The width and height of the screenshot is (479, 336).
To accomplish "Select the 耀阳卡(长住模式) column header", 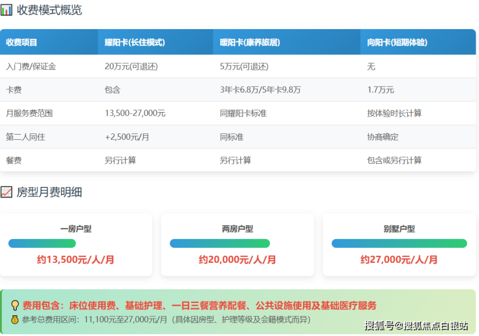I will [135, 43].
